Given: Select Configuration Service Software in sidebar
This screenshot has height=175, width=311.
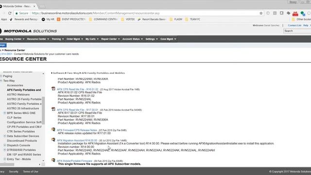Looking at the screenshot, I should coord(24,122).
